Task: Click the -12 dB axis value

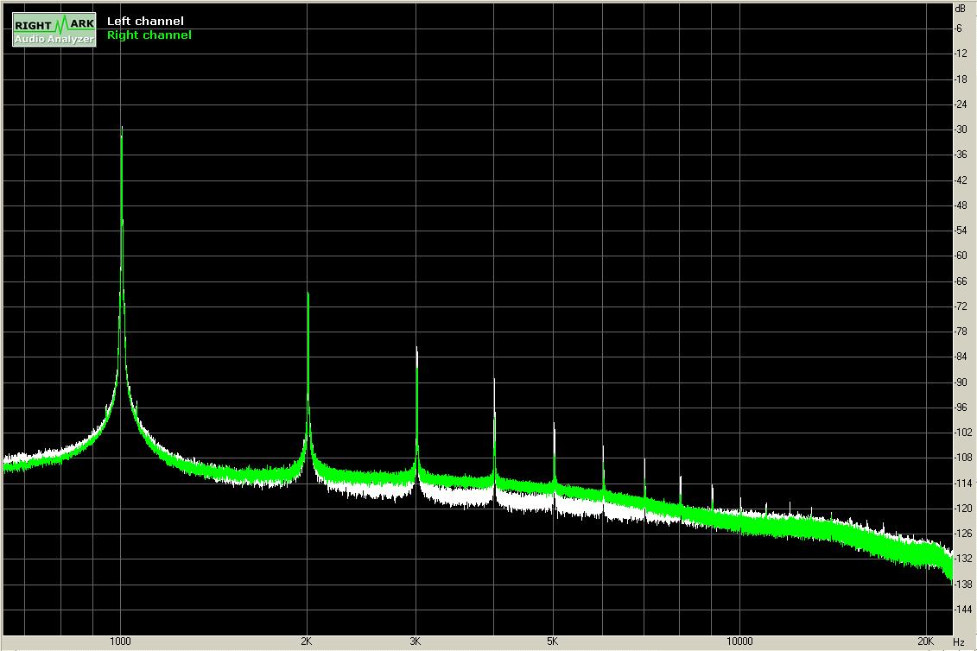Action: [961, 54]
